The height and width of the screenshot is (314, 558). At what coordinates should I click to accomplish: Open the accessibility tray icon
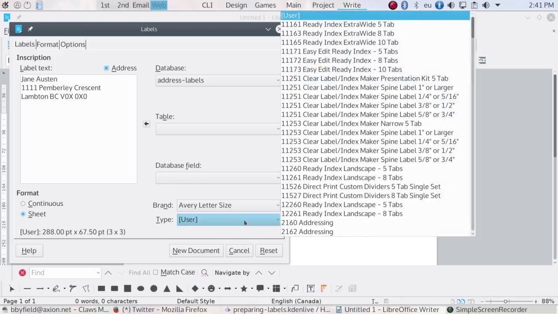coord(439,5)
